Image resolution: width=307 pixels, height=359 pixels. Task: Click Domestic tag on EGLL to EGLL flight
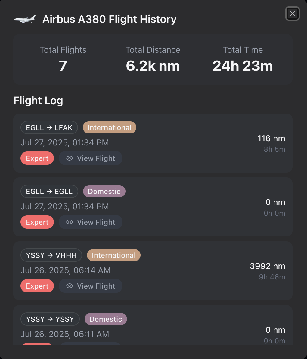click(104, 192)
